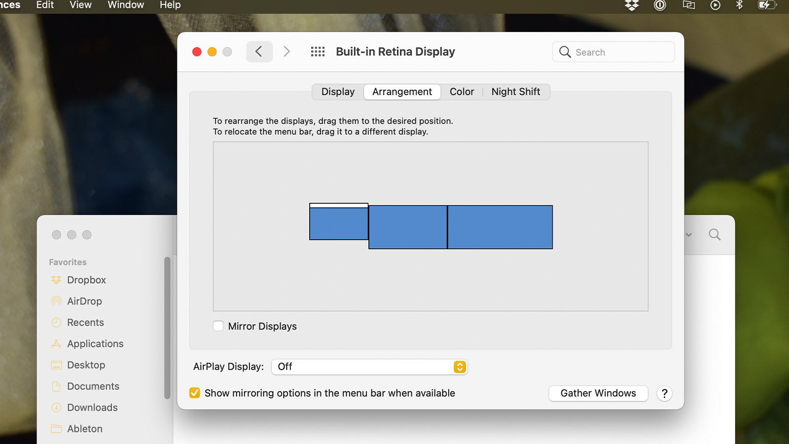789x444 pixels.
Task: Open the AirPlay Display dropdown
Action: pos(369,367)
